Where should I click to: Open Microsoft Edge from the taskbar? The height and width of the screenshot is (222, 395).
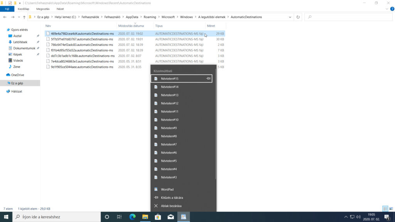coord(132,217)
